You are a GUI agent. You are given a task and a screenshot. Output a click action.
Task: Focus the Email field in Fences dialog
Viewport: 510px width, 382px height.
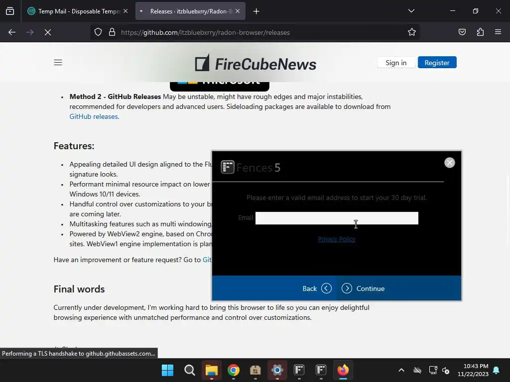(337, 218)
